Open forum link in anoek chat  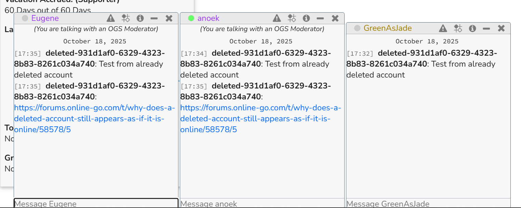coord(260,119)
